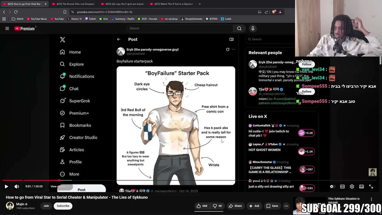The image size is (382, 215).
Task: Open the Lurkit bookmark
Action: [226, 19]
